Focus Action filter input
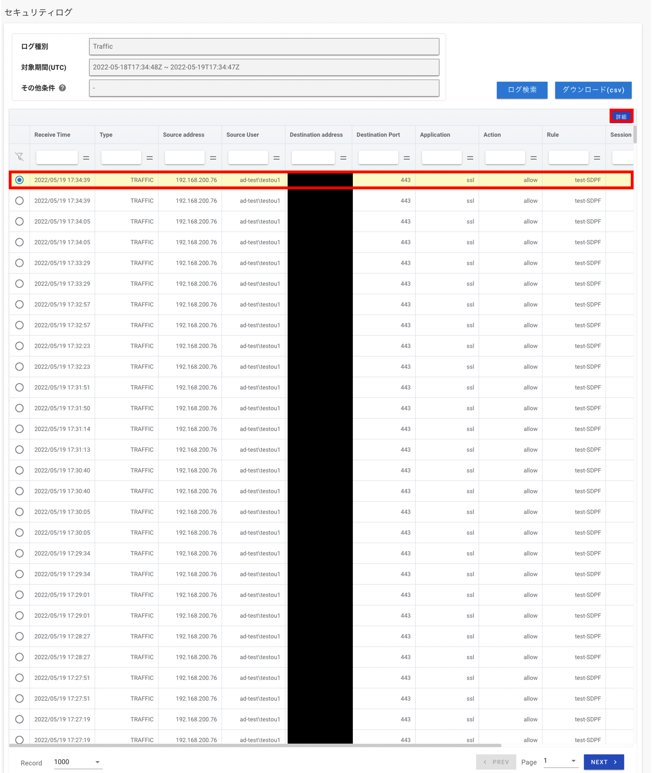This screenshot has width=652, height=773. 505,157
